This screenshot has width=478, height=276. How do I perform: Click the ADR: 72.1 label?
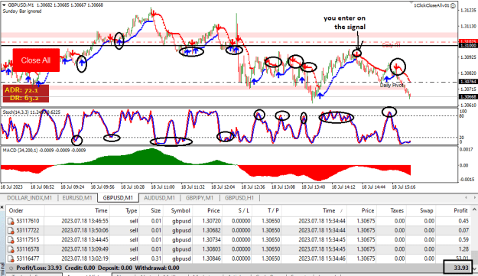click(x=21, y=90)
